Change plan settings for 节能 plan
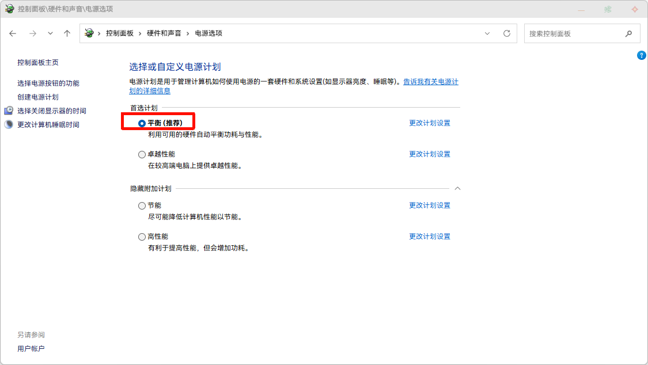The width and height of the screenshot is (648, 365). [430, 205]
